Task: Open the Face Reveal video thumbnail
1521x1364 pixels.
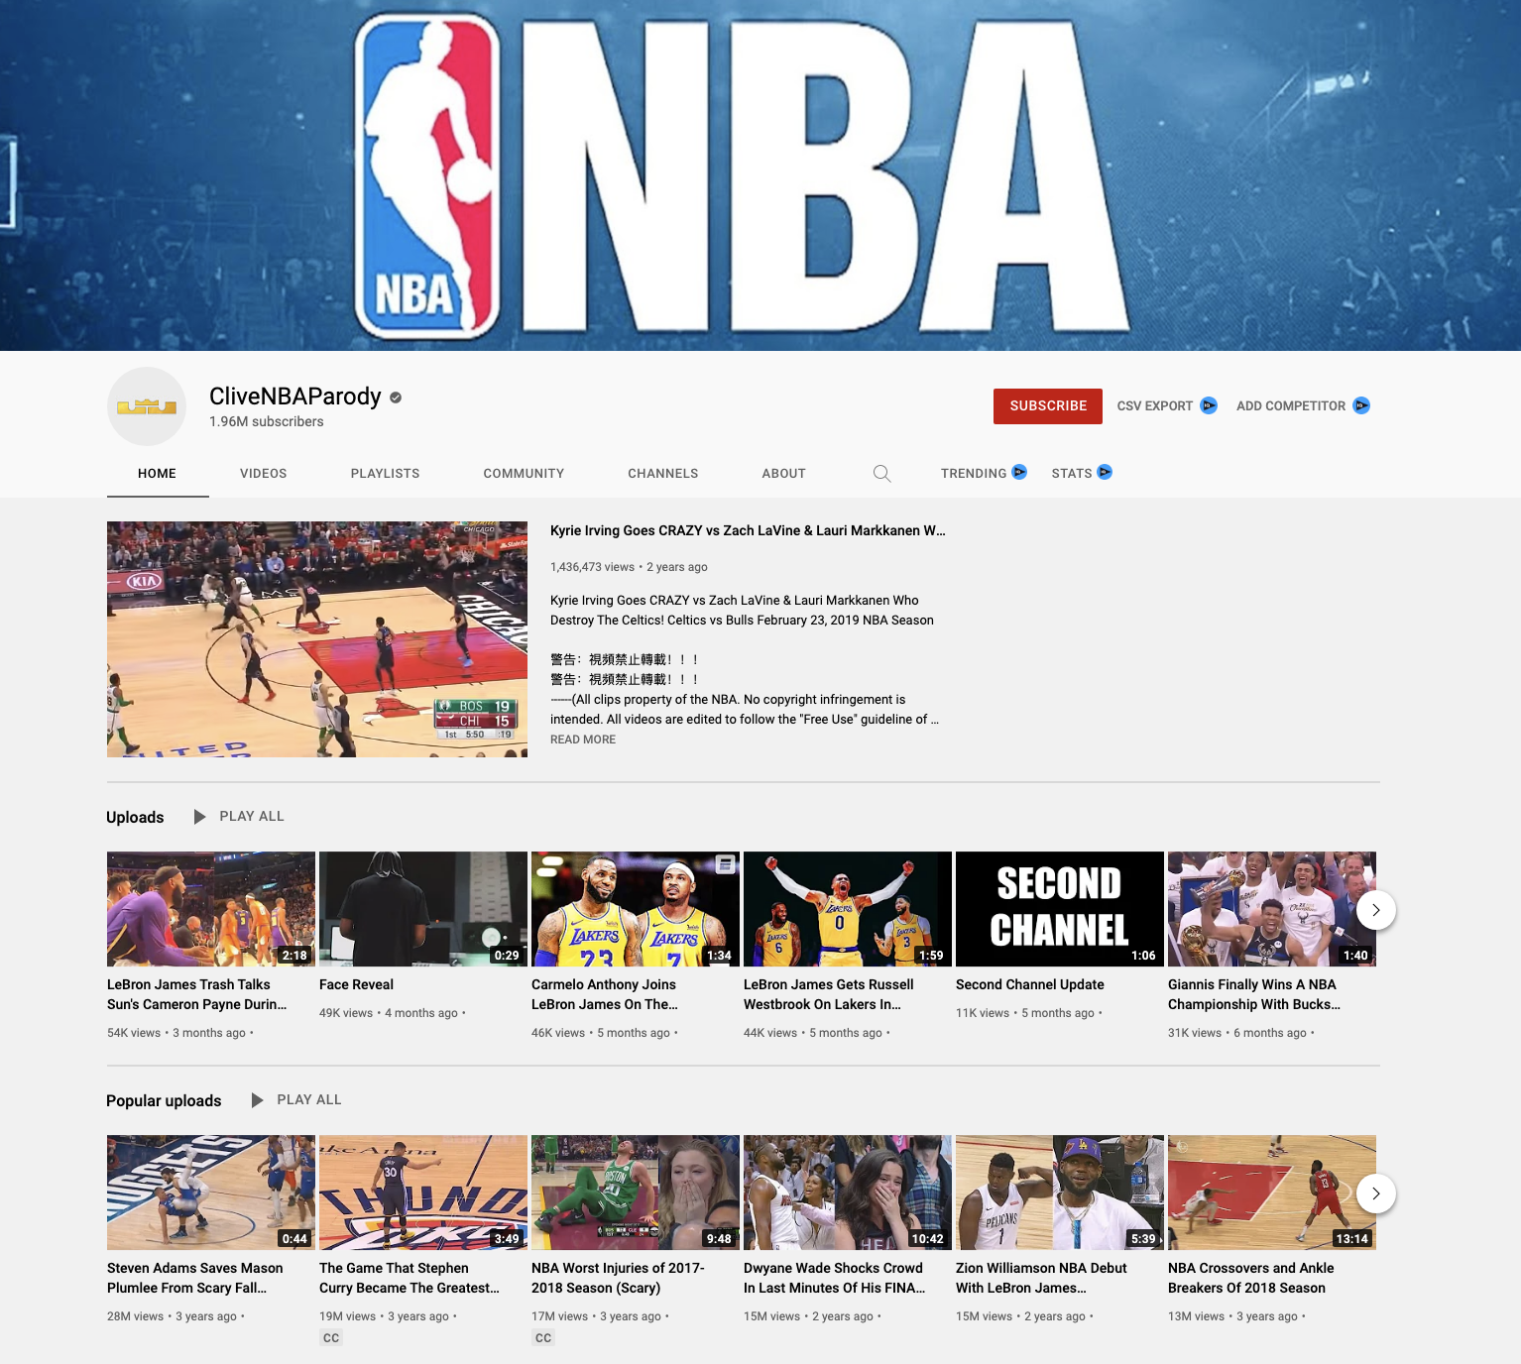Action: click(x=423, y=908)
